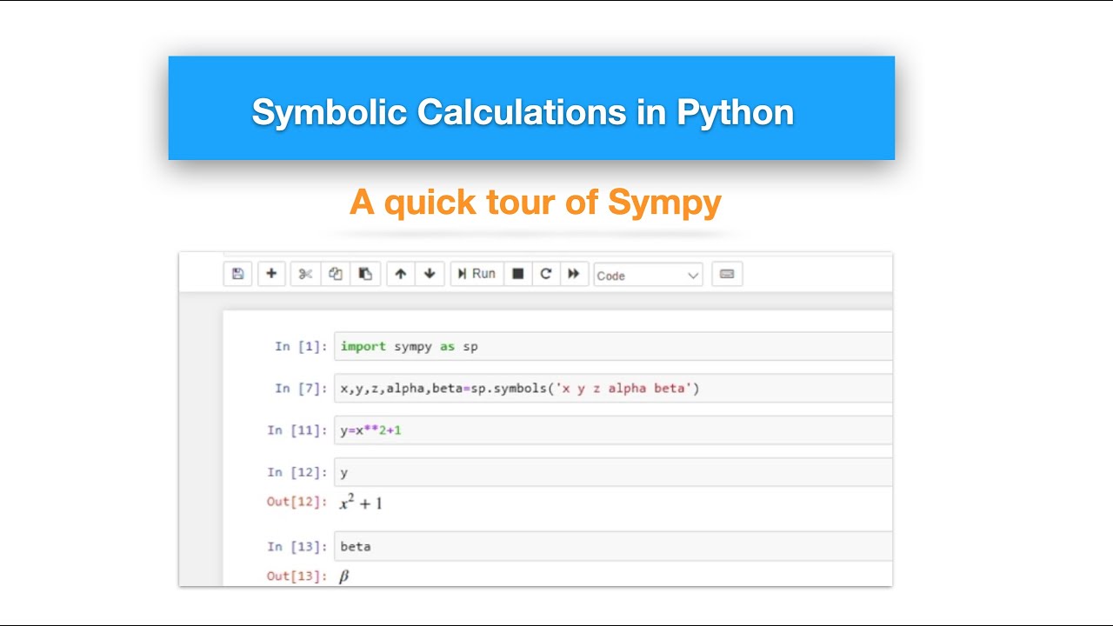Move selected cell down arrow
The height and width of the screenshot is (626, 1113).
[430, 274]
